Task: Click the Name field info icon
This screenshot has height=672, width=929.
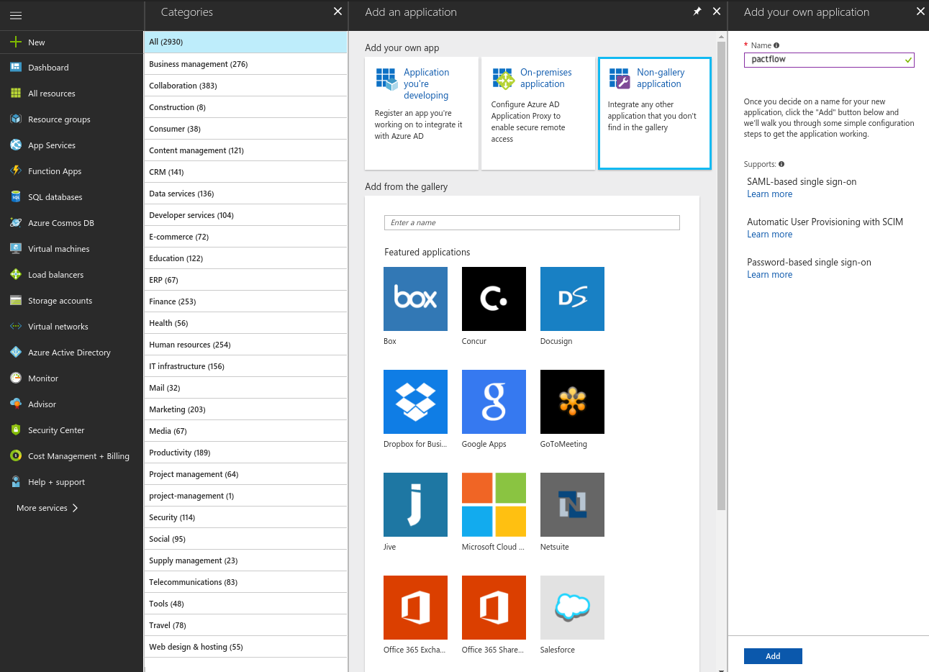Action: click(776, 45)
